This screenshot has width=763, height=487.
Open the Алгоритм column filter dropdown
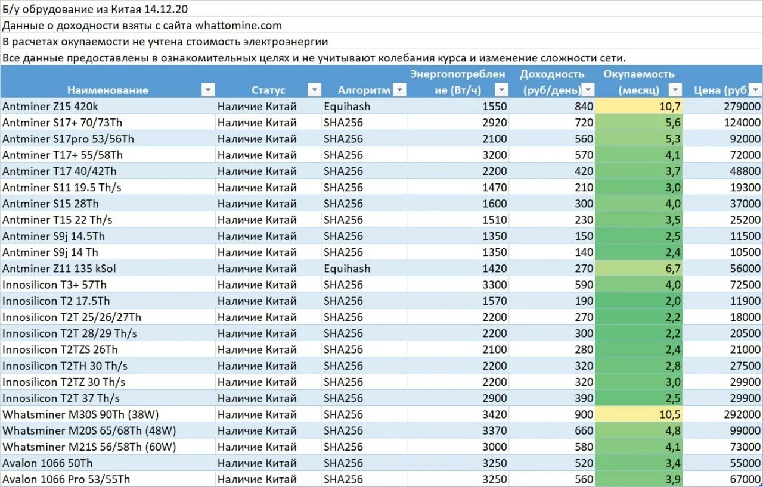399,90
